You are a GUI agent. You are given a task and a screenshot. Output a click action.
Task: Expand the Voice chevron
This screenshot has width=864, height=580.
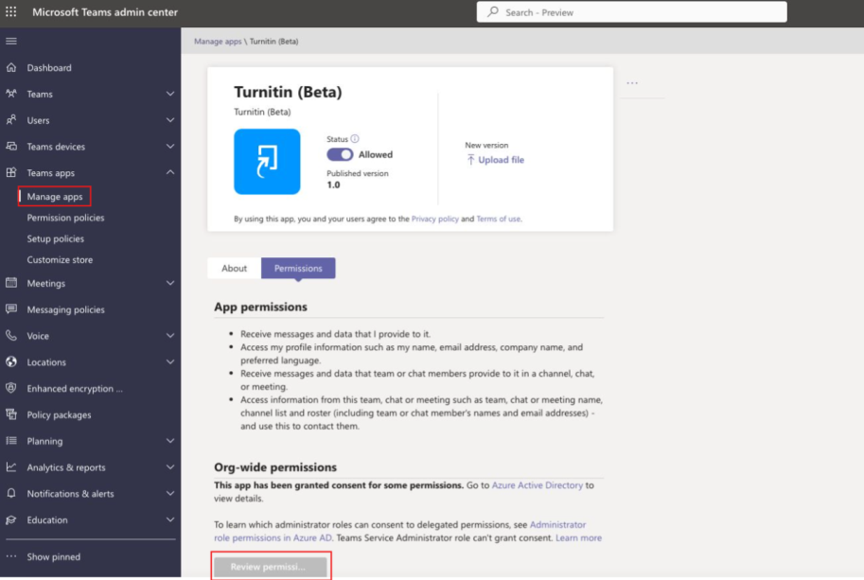(x=170, y=336)
